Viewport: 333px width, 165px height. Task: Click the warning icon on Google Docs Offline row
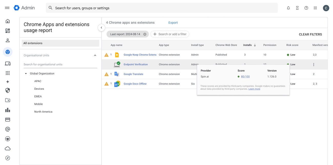107,84
